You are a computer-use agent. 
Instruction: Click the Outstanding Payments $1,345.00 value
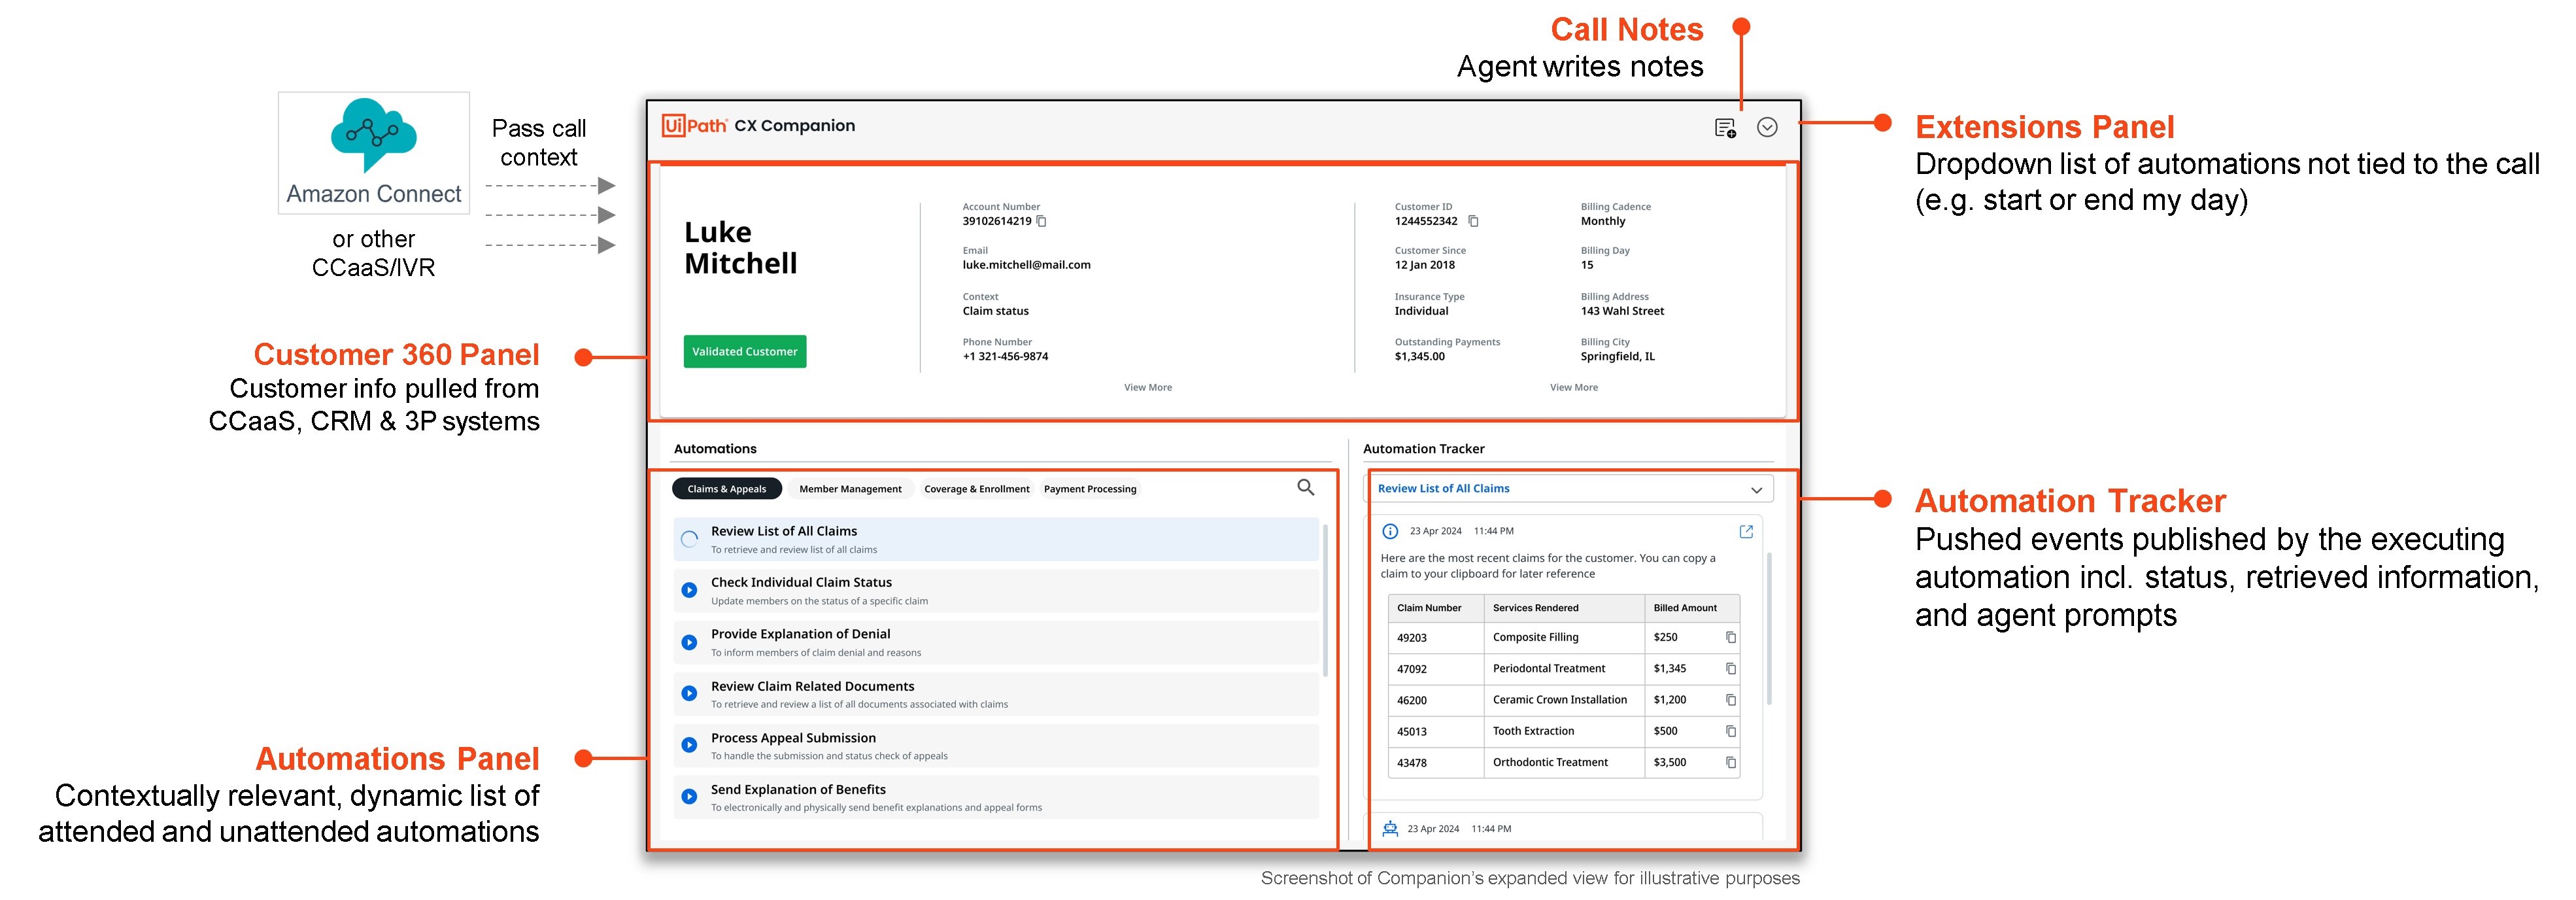click(1419, 356)
